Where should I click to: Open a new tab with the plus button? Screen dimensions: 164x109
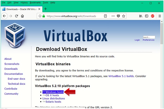(x=45, y=9)
